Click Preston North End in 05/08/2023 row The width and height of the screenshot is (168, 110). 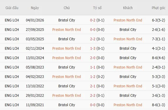[x=128, y=67]
